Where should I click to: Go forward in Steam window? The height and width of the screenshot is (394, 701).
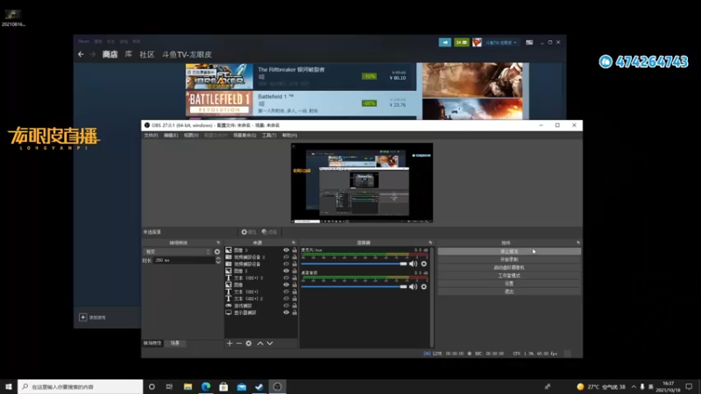(x=93, y=54)
